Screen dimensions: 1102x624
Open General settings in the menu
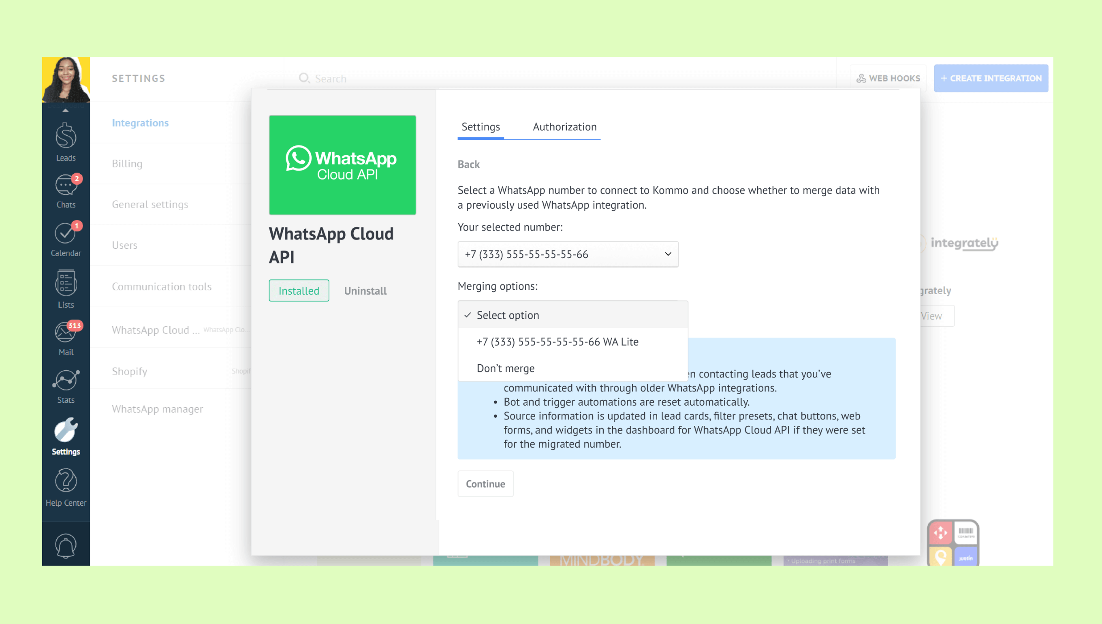150,205
